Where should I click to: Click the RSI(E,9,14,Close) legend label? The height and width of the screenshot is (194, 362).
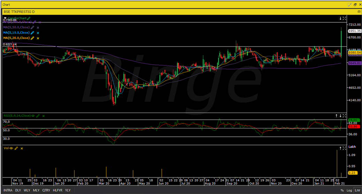(x=17, y=115)
